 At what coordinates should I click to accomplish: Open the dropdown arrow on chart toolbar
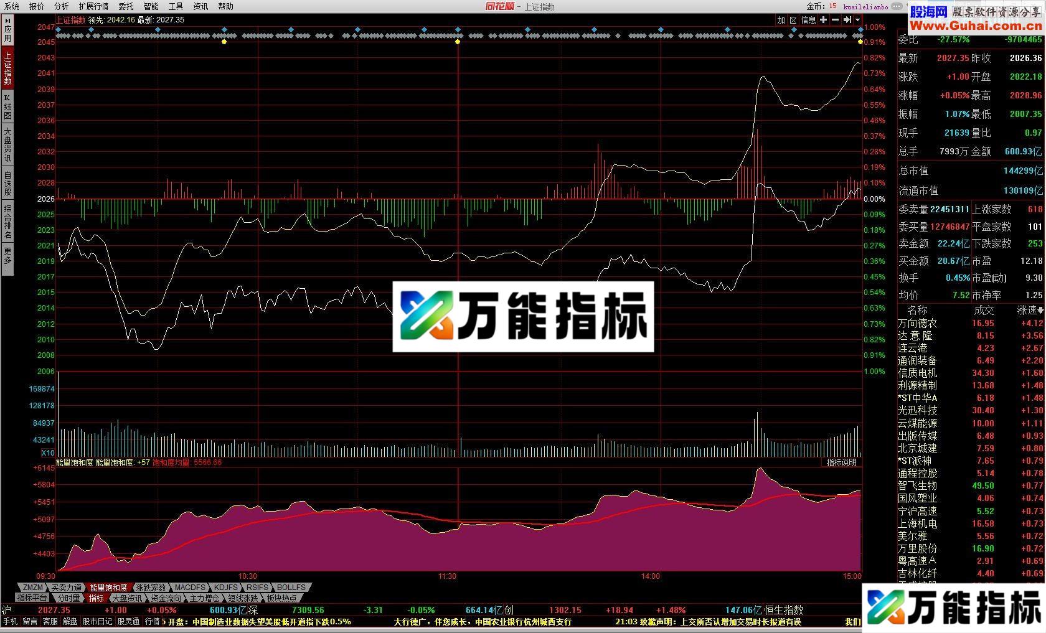(857, 20)
